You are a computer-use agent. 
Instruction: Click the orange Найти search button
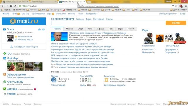coord(176,23)
